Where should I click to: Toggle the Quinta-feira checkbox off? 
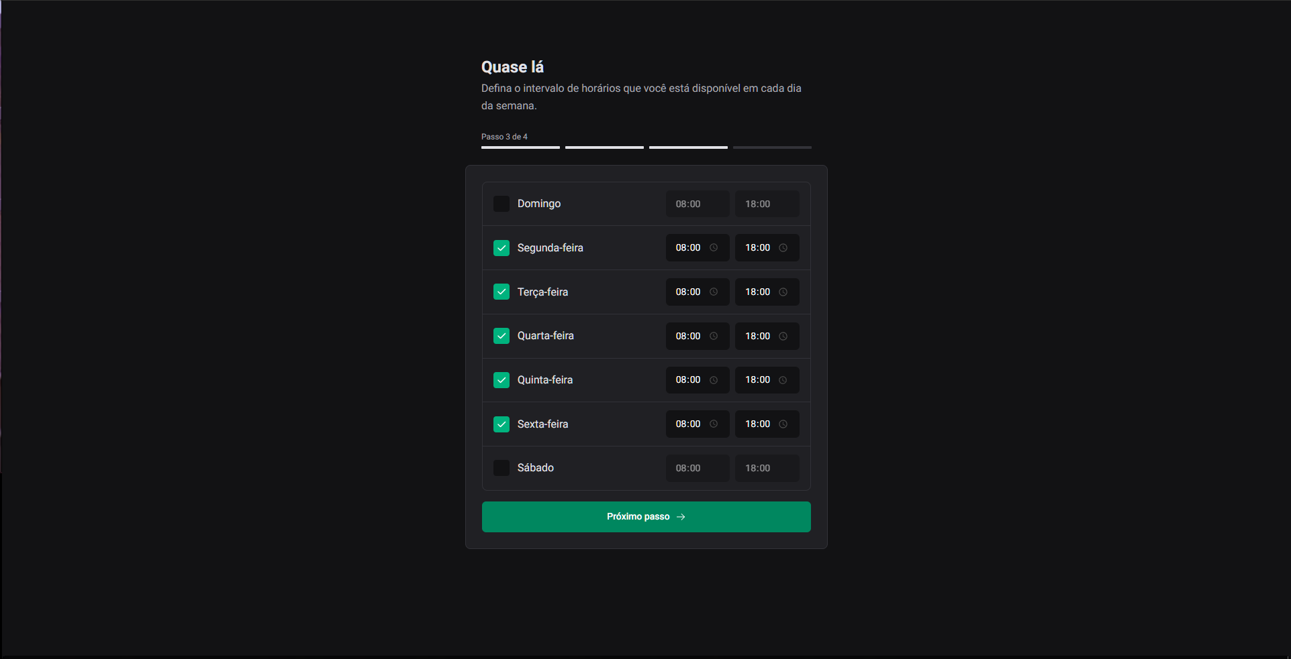pos(501,380)
